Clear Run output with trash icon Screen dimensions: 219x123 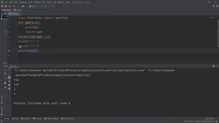click(9, 88)
